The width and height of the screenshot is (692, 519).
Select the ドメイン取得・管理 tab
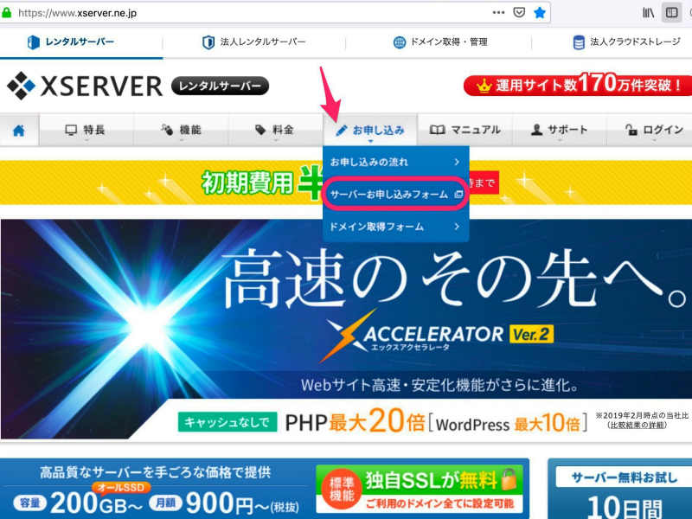click(x=439, y=42)
